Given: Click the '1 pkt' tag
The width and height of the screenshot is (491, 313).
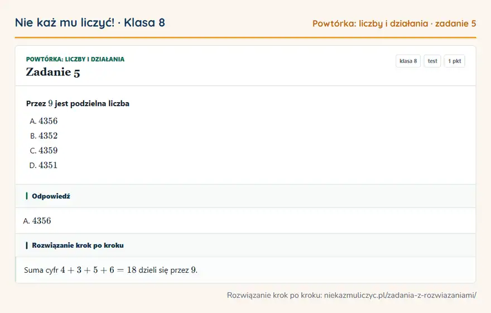Looking at the screenshot, I should pos(454,61).
